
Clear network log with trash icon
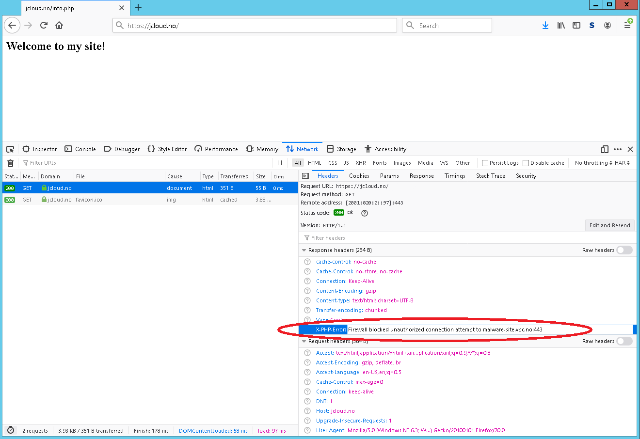coord(10,163)
